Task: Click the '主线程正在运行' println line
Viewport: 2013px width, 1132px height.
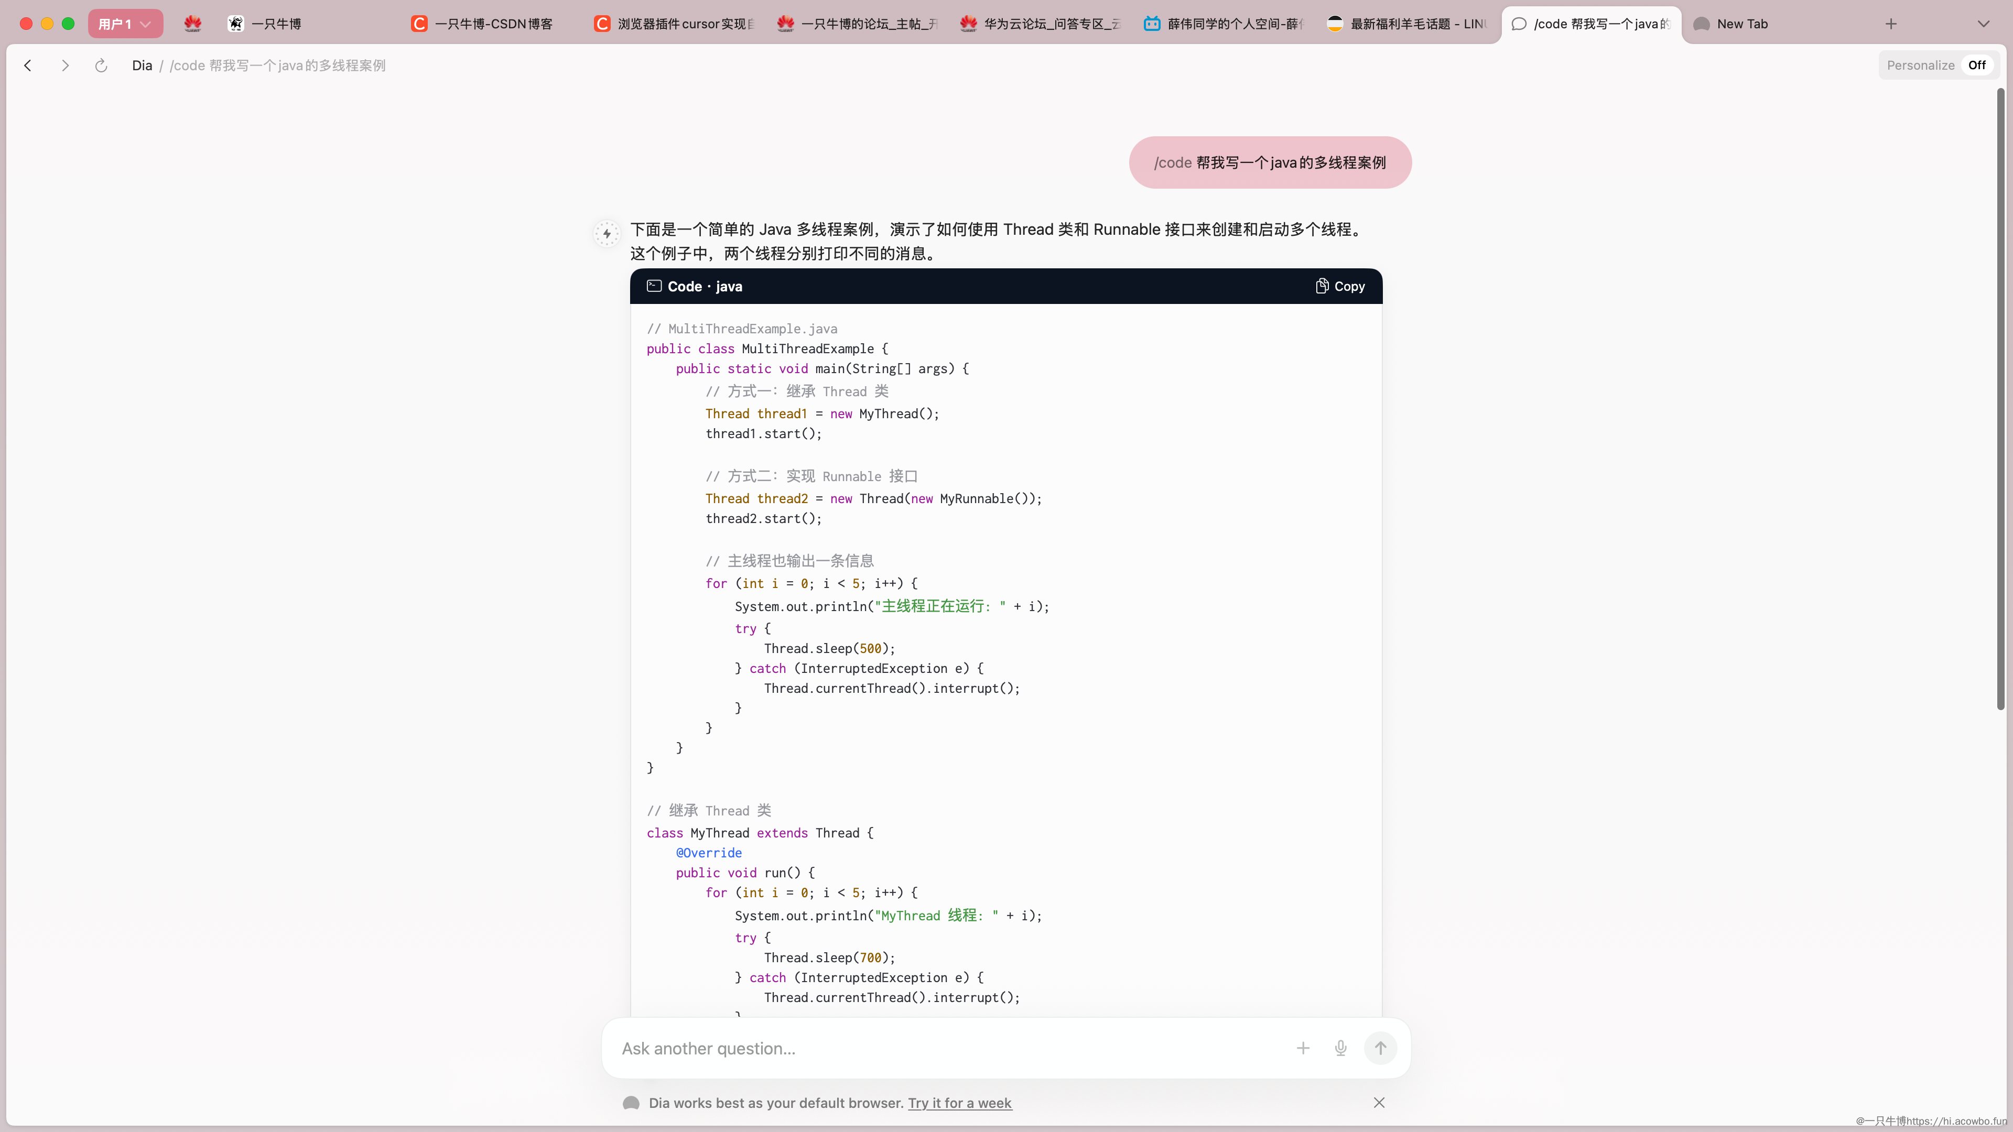Action: click(x=892, y=606)
